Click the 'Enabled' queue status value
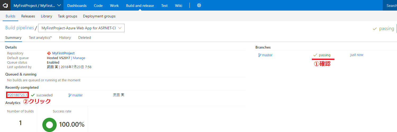The width and height of the screenshot is (397, 132). pyautogui.click(x=53, y=63)
